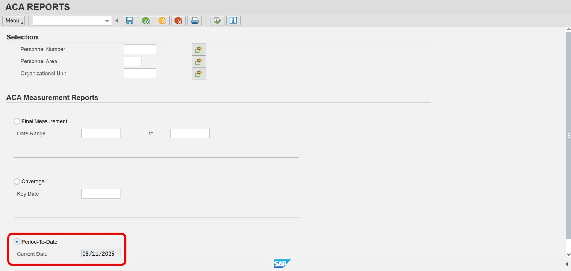Screen dimensions: 571x271
Task: Click the ACA Measurement Reports heading
Action: click(52, 97)
